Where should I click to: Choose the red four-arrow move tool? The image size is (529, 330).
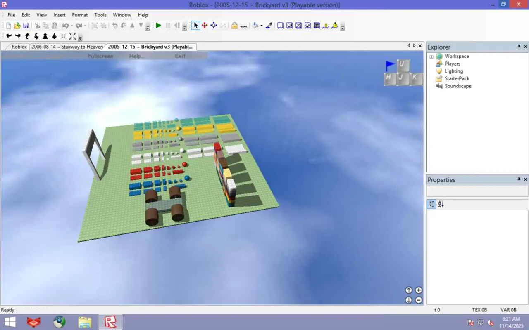205,26
